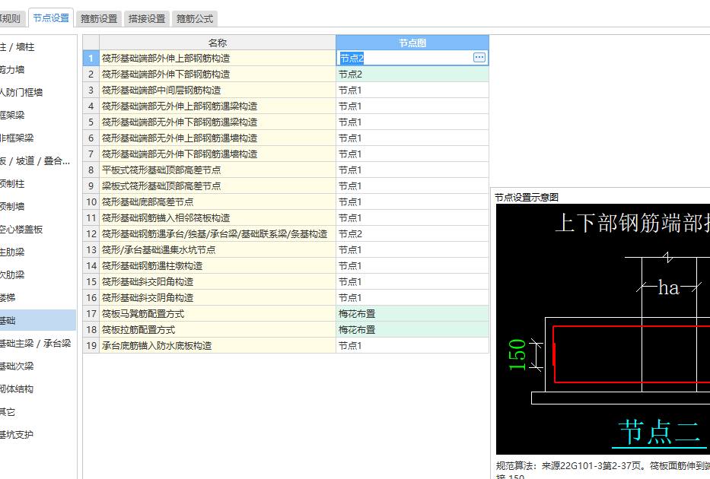Click the 名称 column header
The image size is (710, 479).
[x=218, y=43]
